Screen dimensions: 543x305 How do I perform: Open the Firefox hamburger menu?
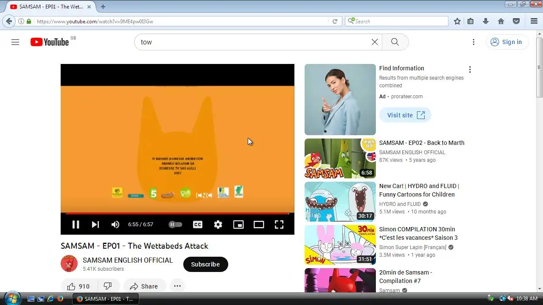[534, 21]
